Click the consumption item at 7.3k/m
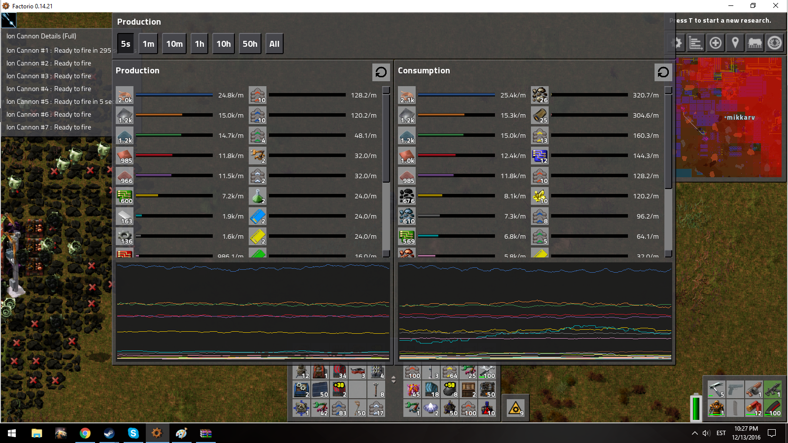This screenshot has width=788, height=443. 407,216
